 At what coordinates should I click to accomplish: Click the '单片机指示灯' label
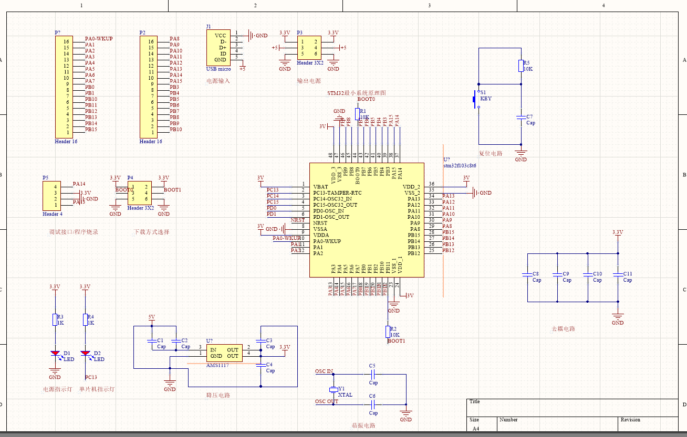(97, 389)
